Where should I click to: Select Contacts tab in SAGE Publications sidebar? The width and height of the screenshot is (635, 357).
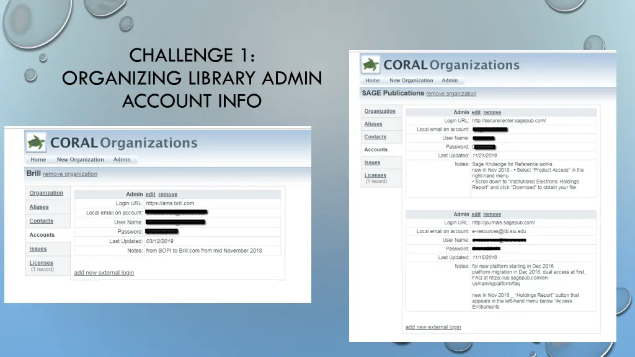[375, 137]
